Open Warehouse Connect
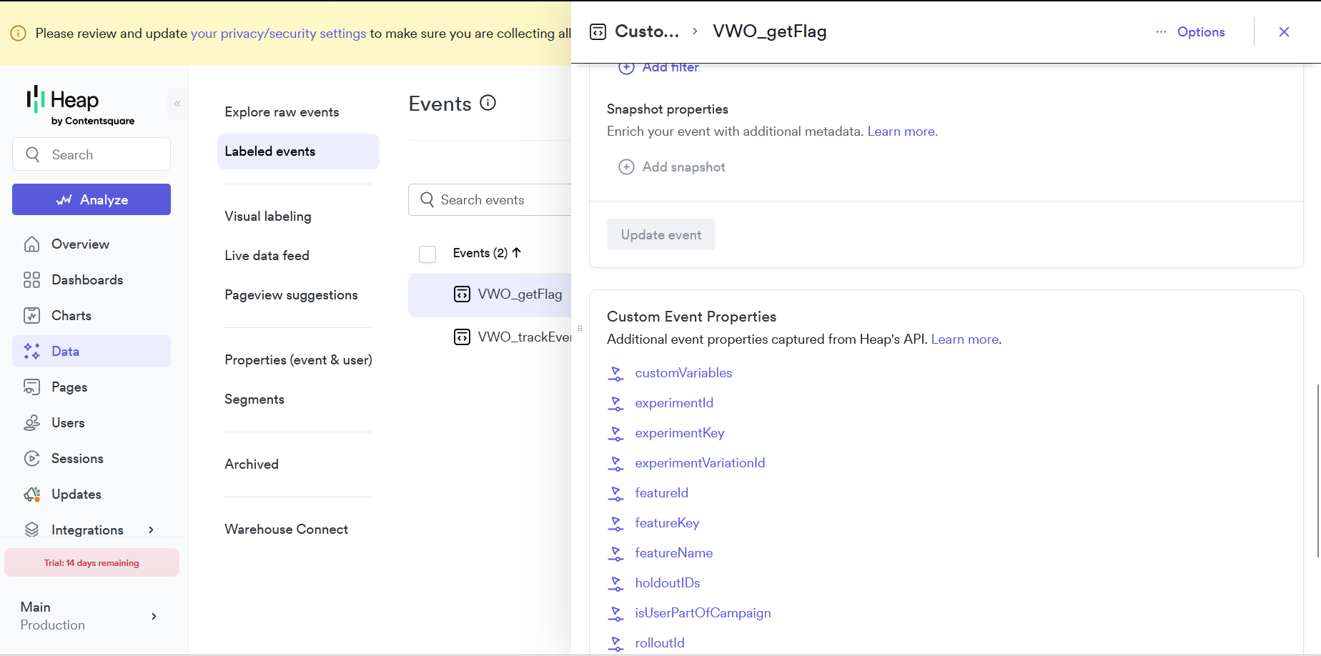 [286, 530]
